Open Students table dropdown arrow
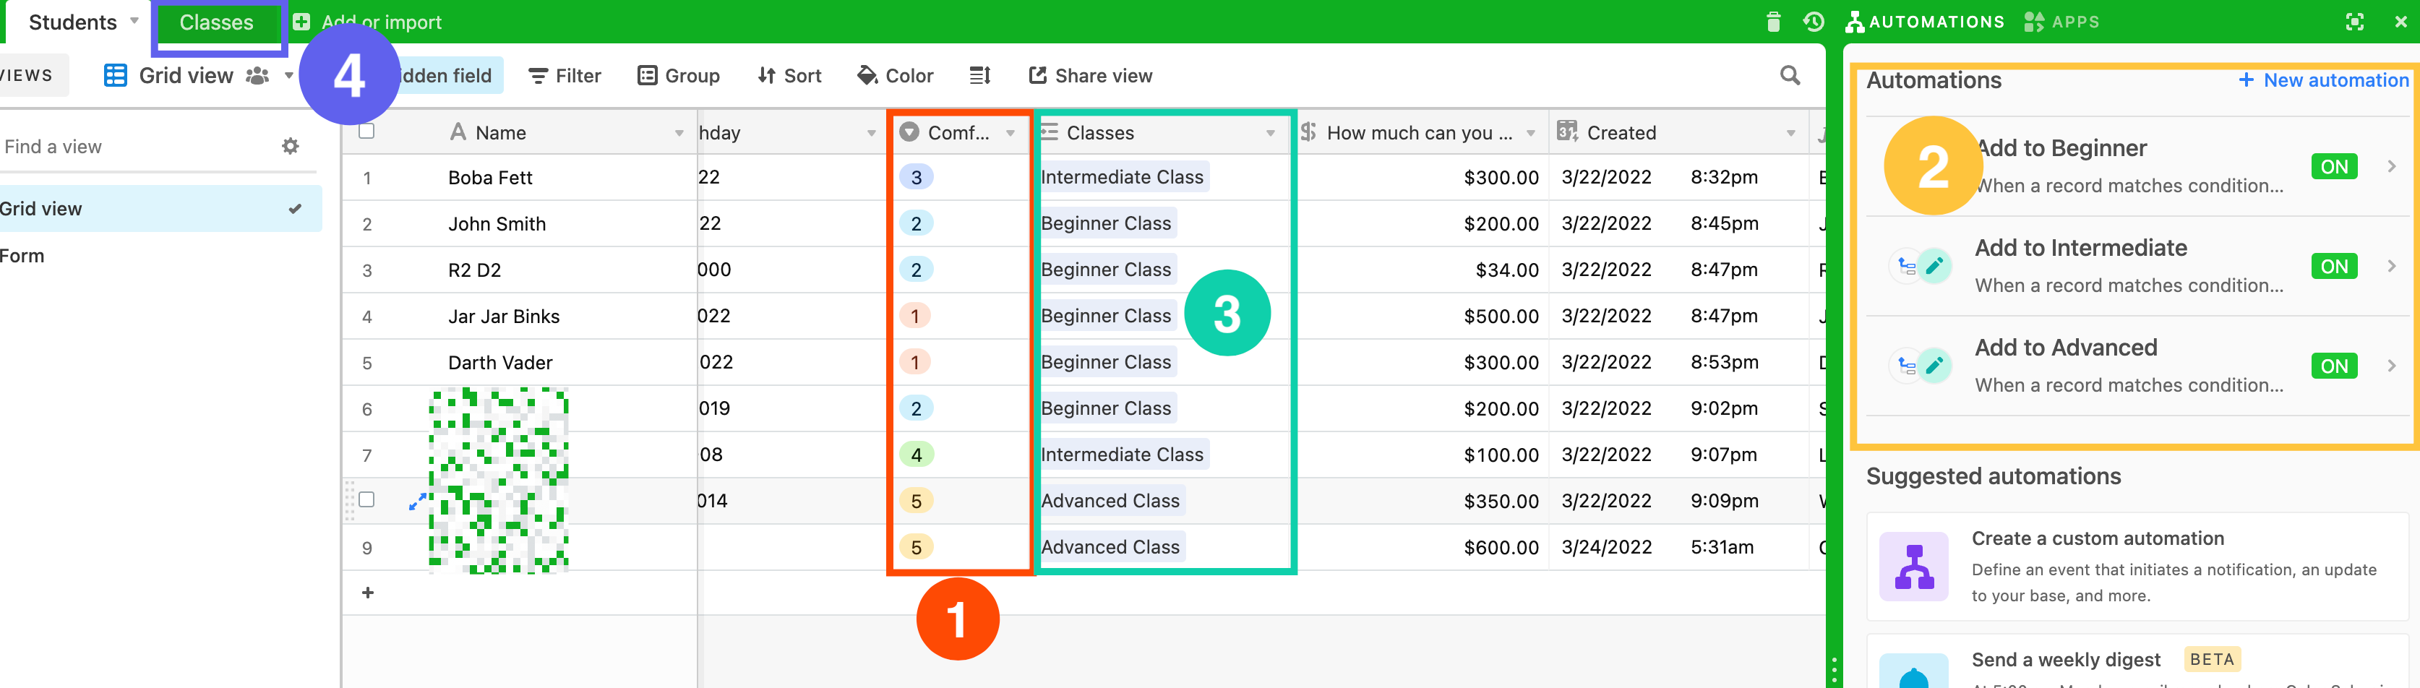 (x=134, y=21)
